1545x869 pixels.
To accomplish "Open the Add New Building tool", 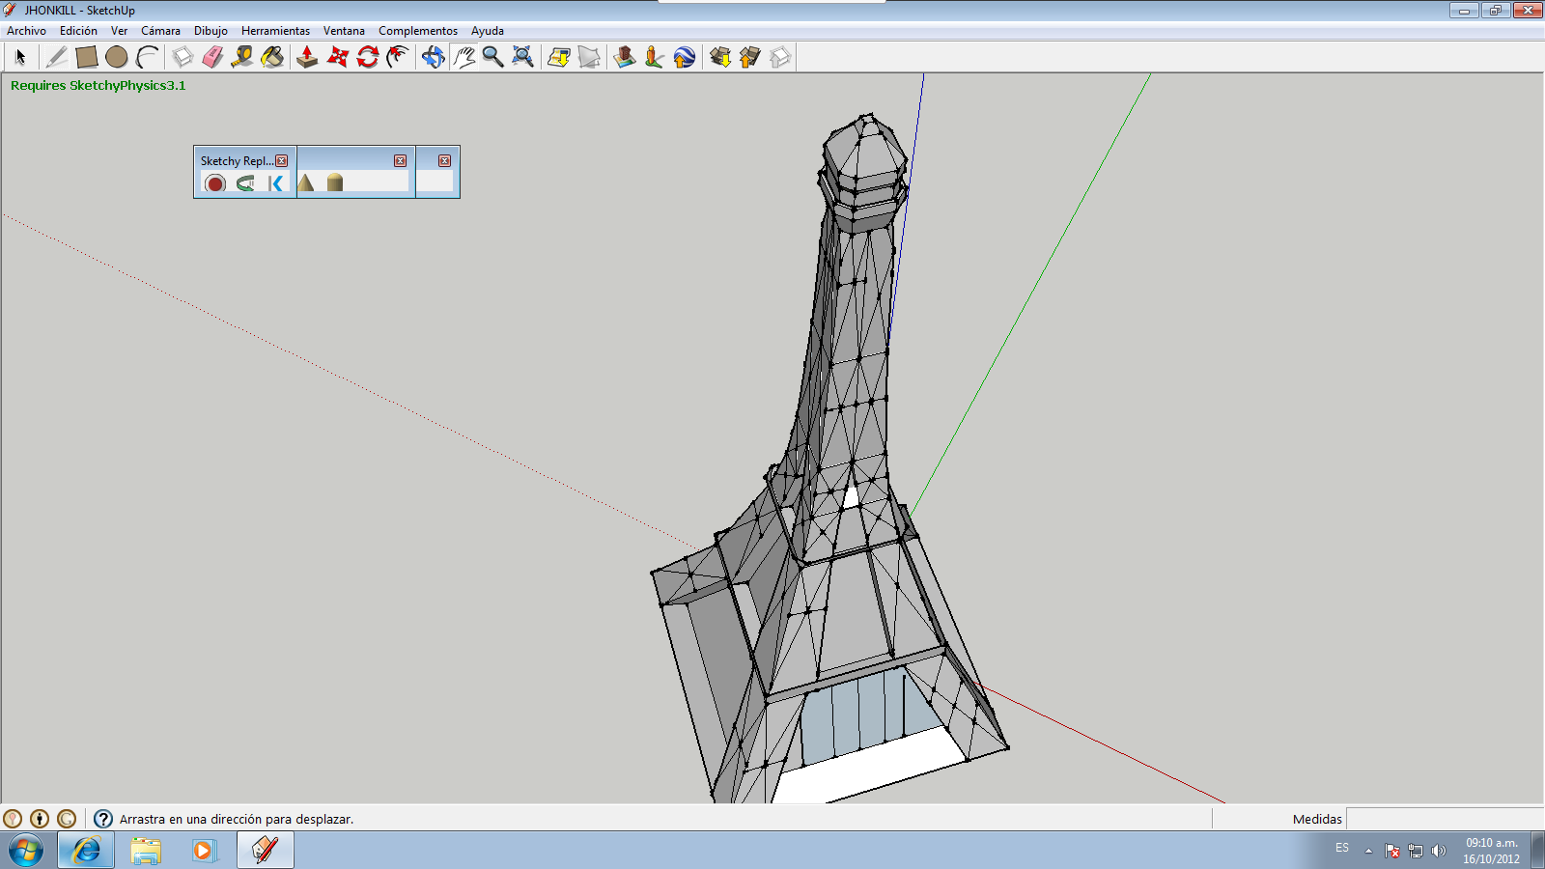I will (x=625, y=57).
